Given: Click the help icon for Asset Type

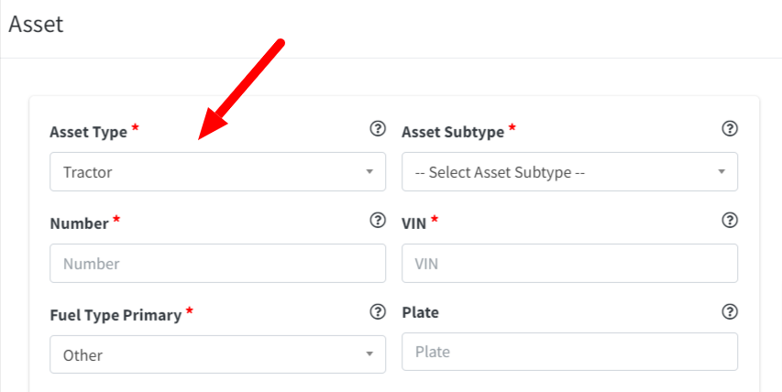Looking at the screenshot, I should click(x=377, y=129).
